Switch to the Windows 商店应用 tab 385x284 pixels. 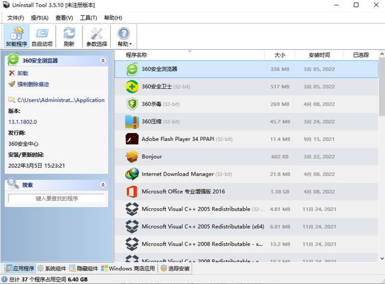(128, 268)
